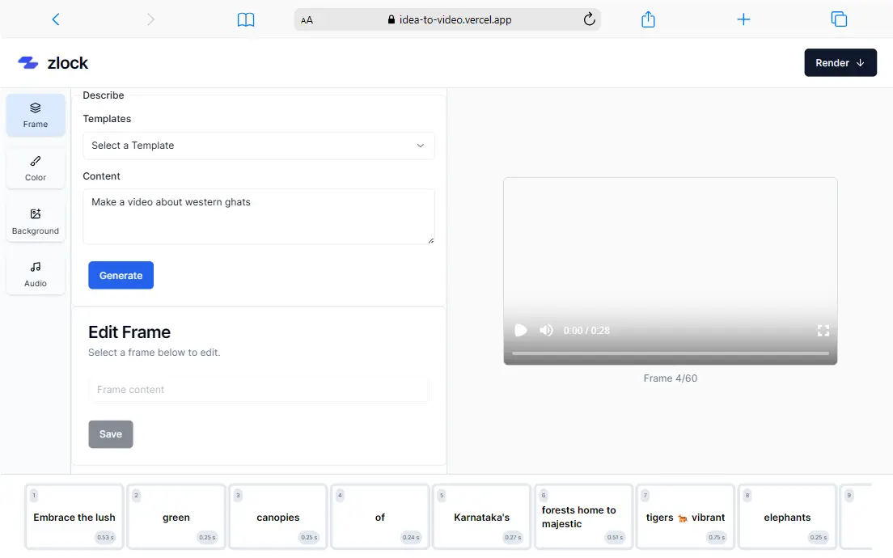Click Safari share icon
Screen dimensions: 893x558
pyautogui.click(x=648, y=19)
